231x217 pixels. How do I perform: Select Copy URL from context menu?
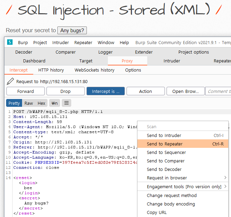(183, 212)
